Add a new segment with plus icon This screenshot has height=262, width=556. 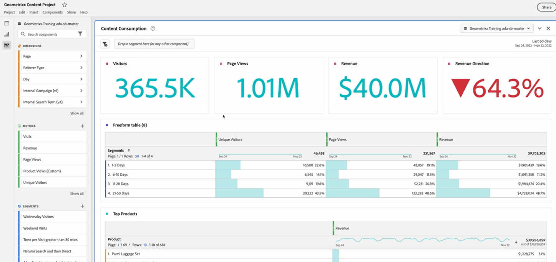tap(82, 206)
